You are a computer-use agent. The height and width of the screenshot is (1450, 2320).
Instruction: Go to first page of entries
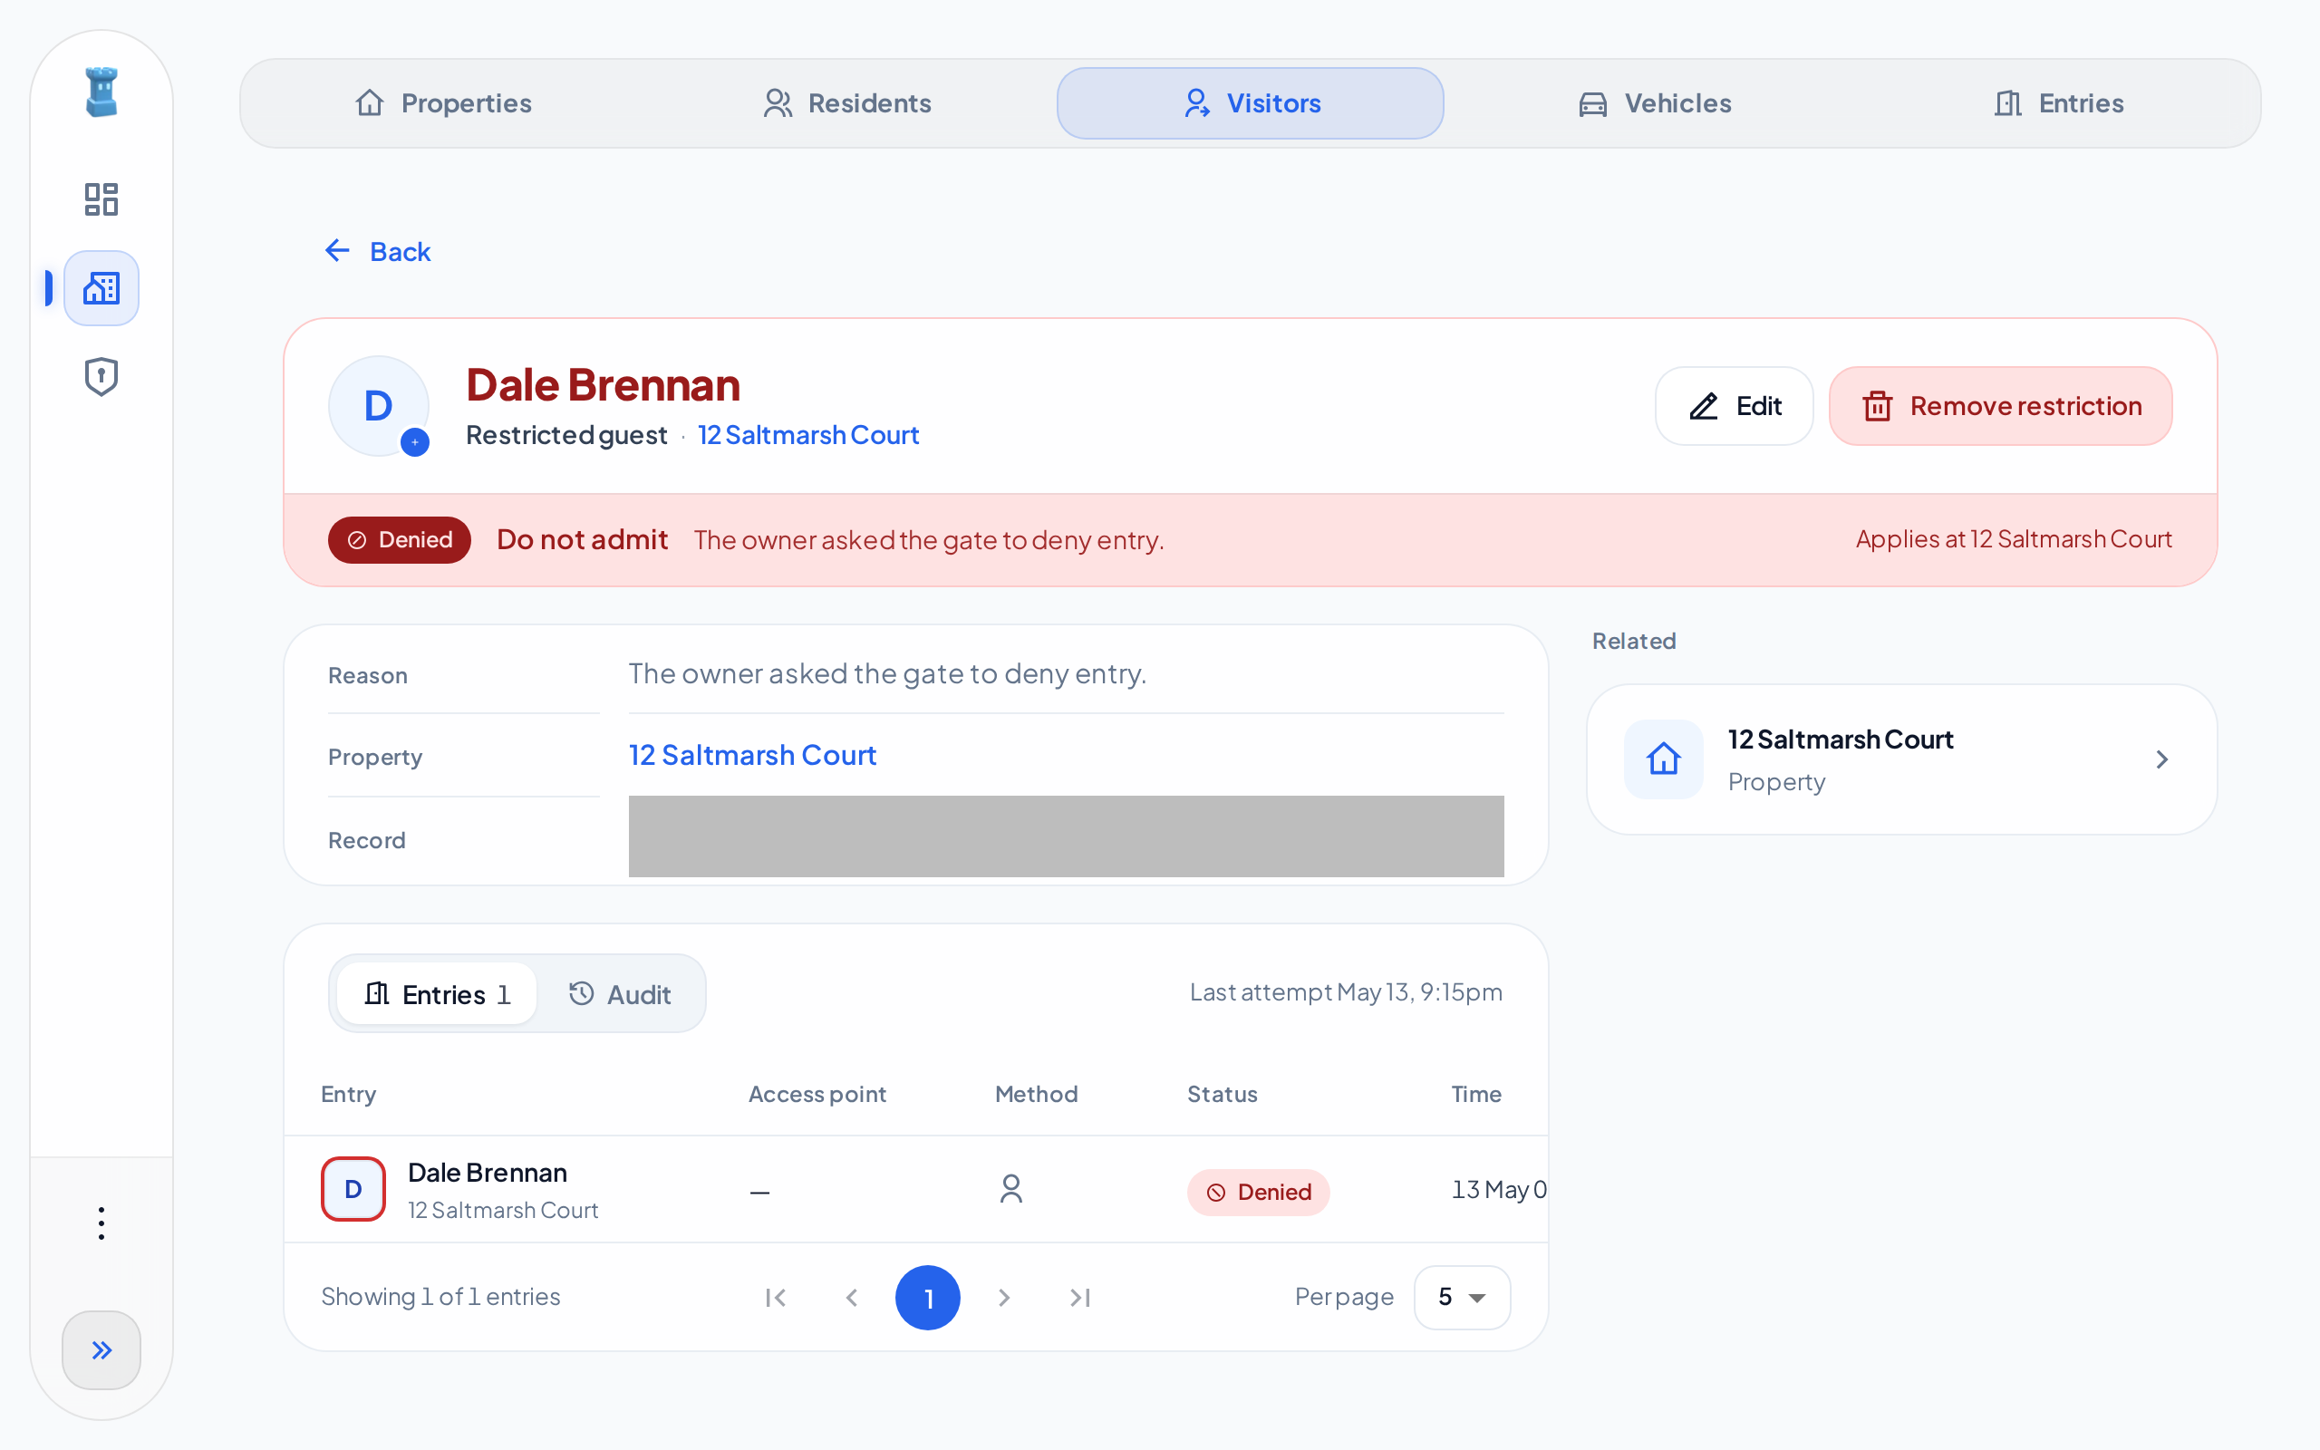(x=776, y=1298)
